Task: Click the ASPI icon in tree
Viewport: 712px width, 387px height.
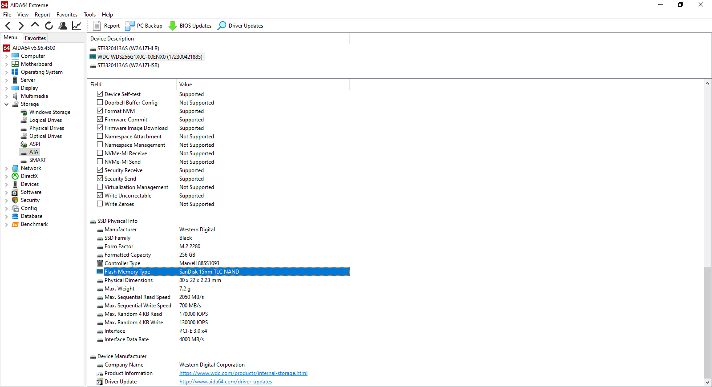Action: tap(24, 144)
